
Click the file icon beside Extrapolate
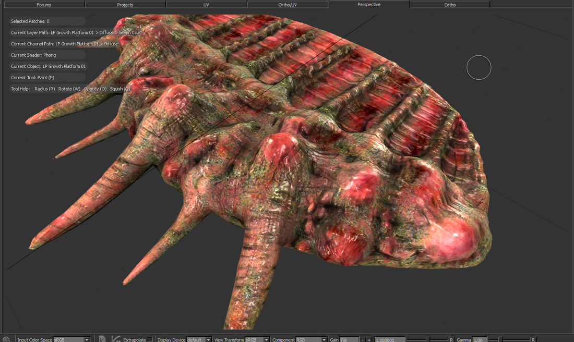(102, 339)
